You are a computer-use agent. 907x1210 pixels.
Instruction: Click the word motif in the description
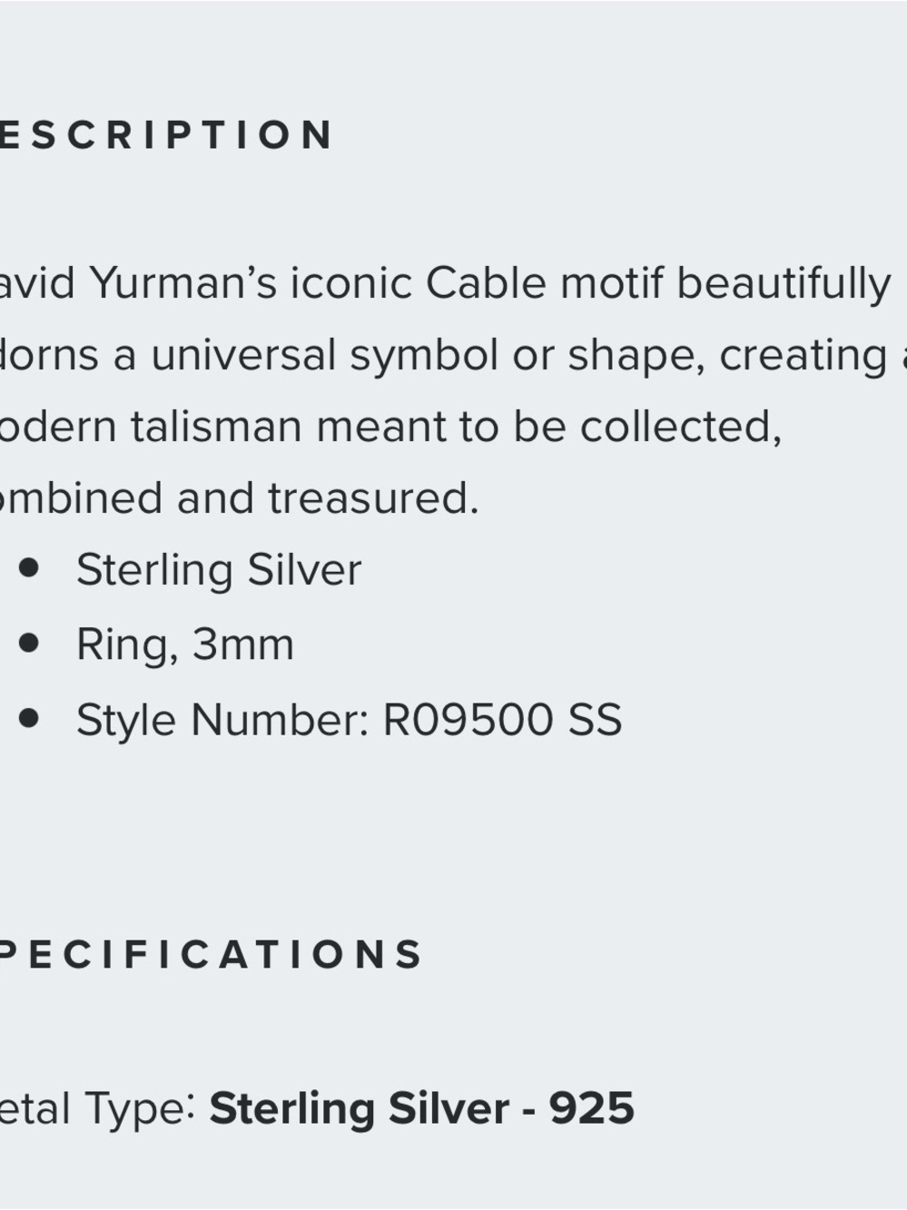click(x=612, y=283)
